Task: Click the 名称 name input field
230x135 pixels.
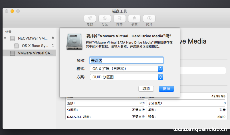Action: click(x=126, y=60)
